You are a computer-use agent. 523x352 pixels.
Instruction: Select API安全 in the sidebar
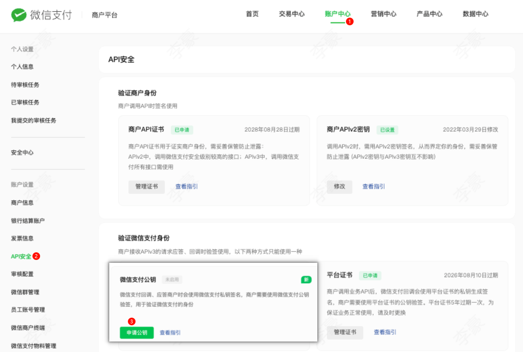(21, 256)
